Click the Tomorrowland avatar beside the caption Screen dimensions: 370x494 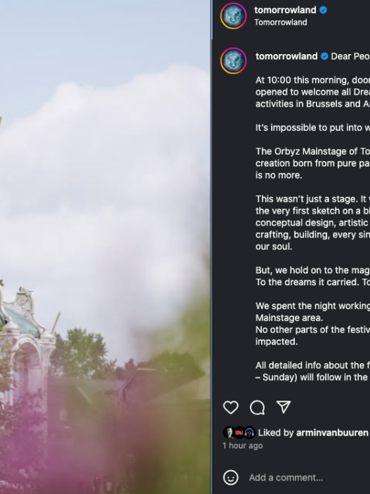click(233, 61)
